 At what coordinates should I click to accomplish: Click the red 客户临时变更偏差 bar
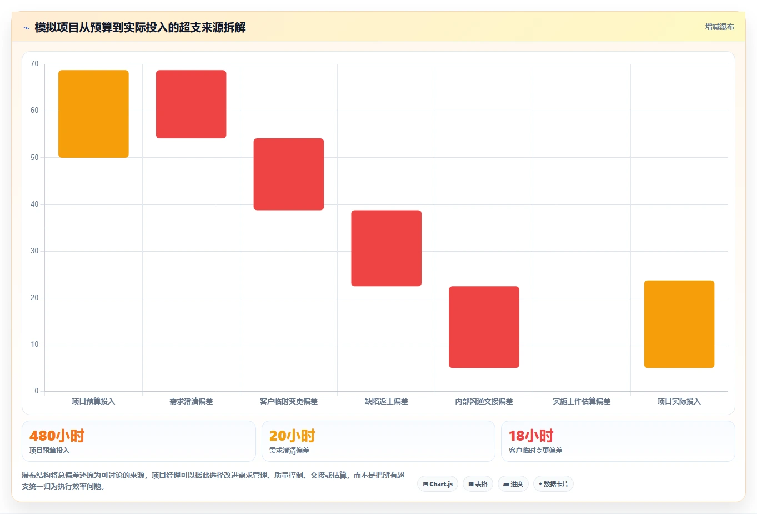point(289,174)
